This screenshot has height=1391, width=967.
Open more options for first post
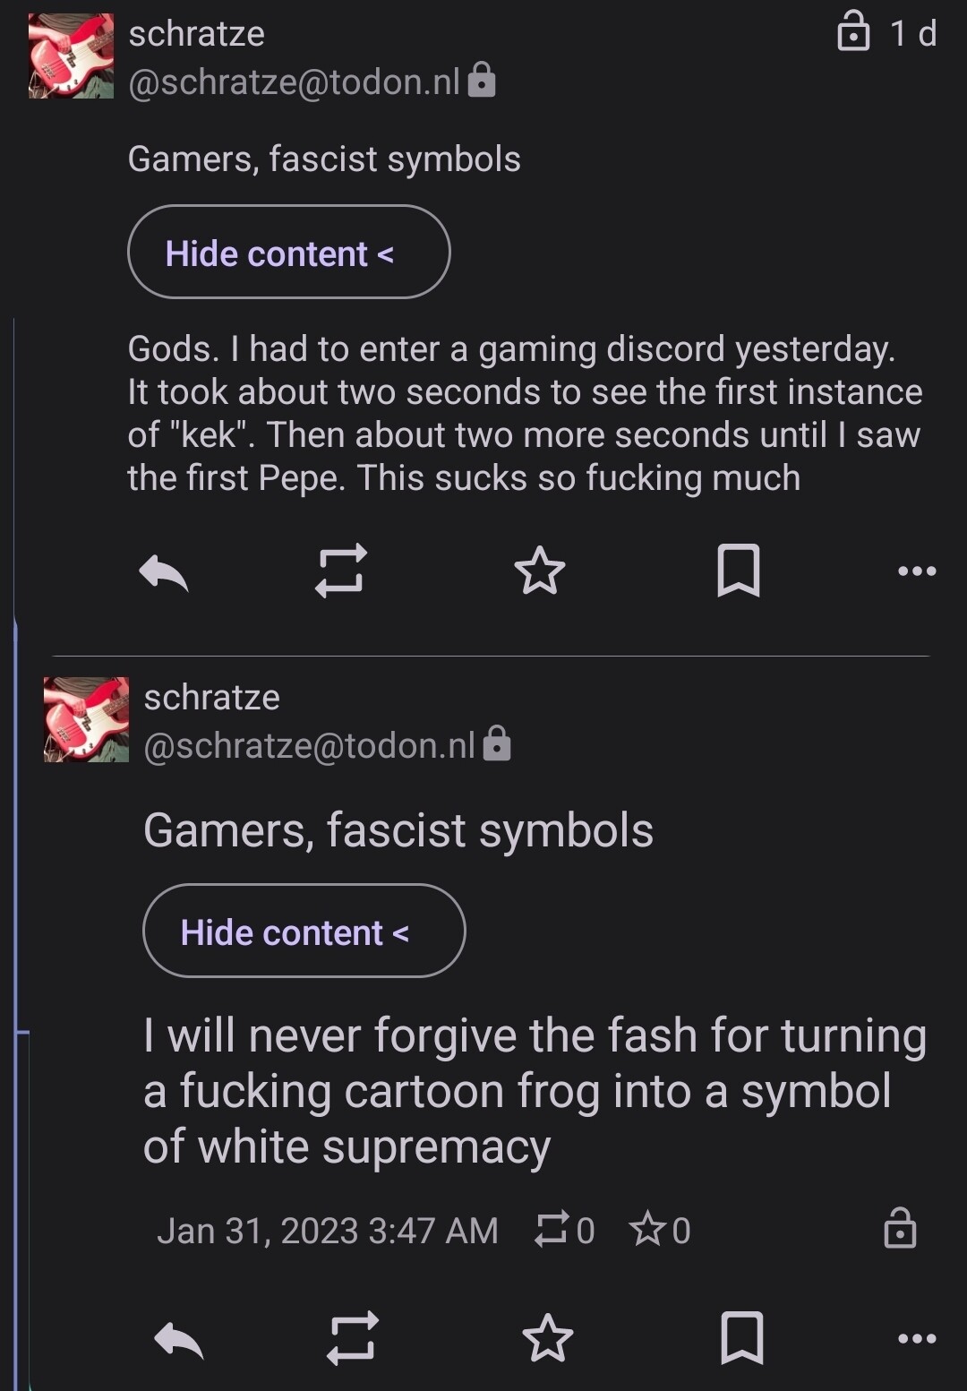[x=917, y=571]
